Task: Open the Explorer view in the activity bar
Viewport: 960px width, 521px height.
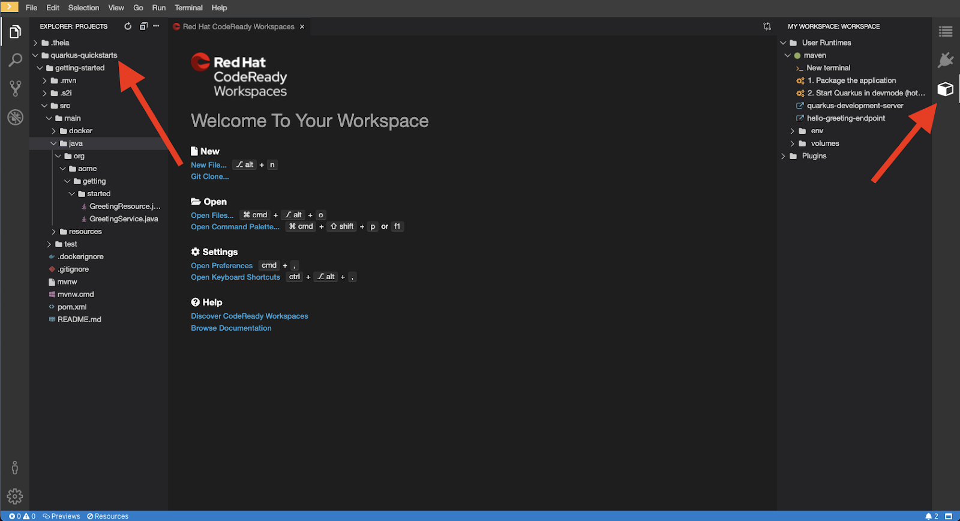Action: (x=15, y=32)
